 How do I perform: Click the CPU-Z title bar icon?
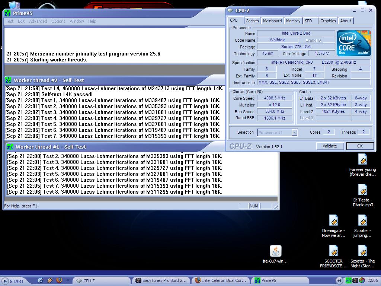tap(230, 10)
